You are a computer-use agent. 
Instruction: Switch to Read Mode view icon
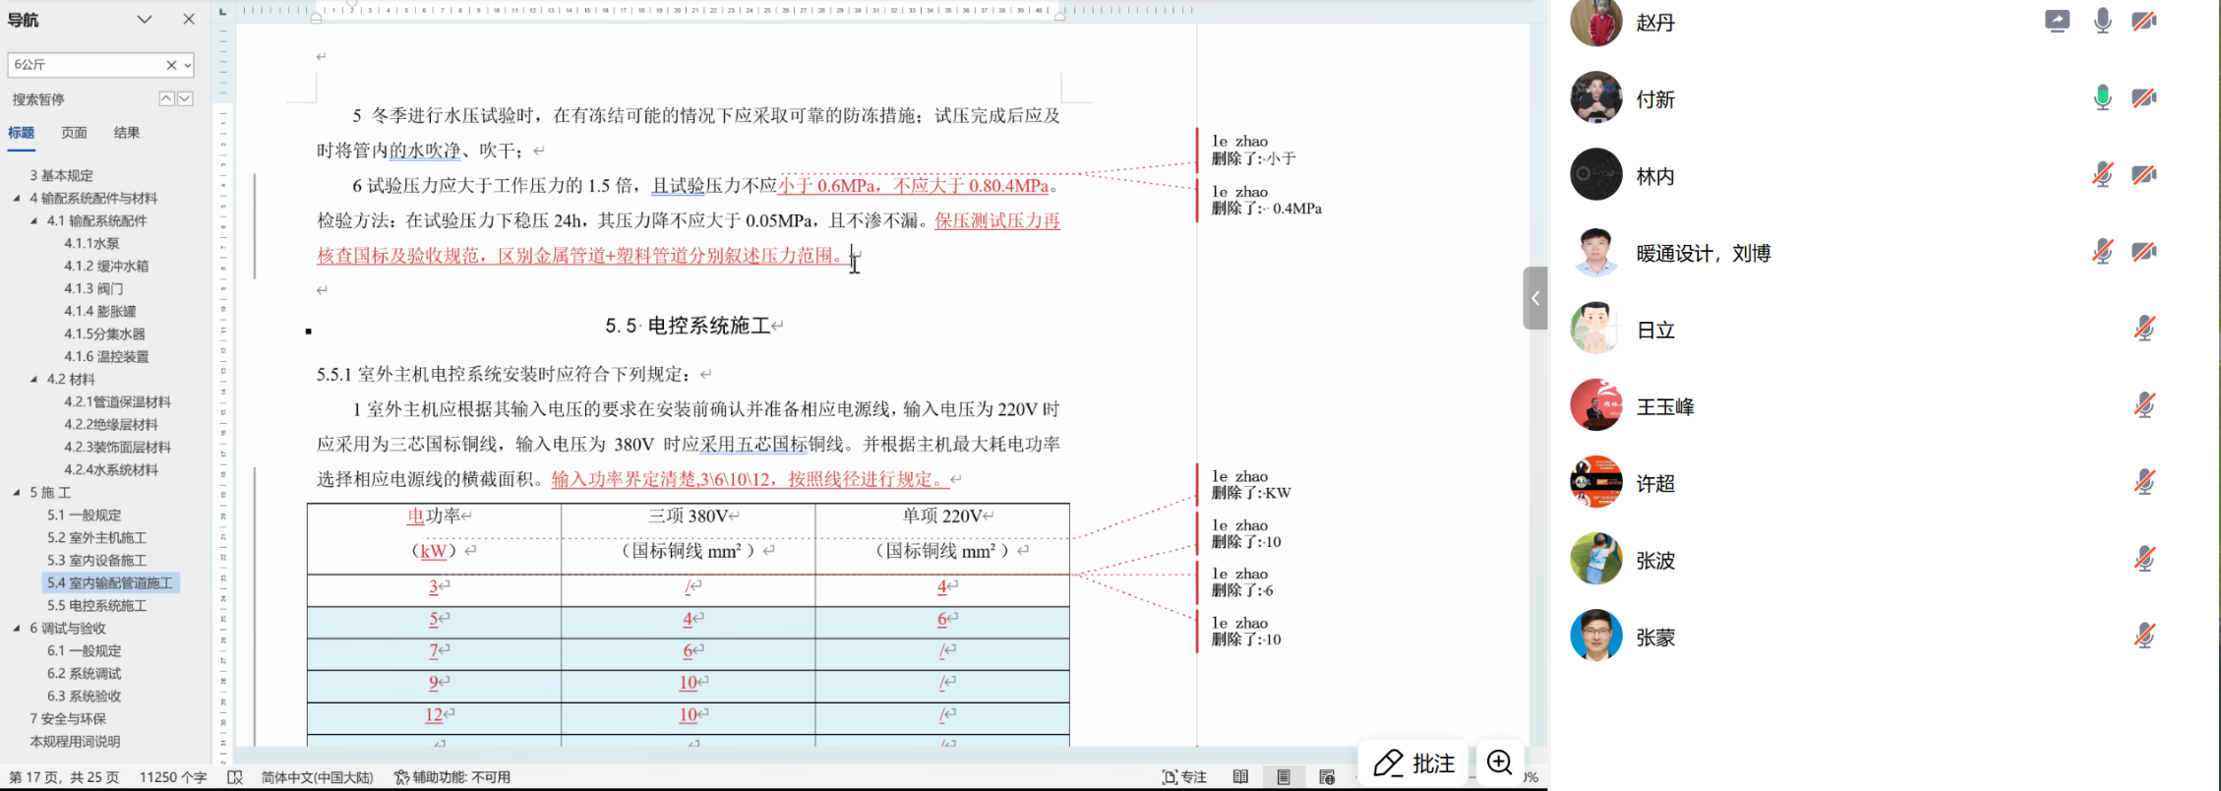(x=1240, y=777)
